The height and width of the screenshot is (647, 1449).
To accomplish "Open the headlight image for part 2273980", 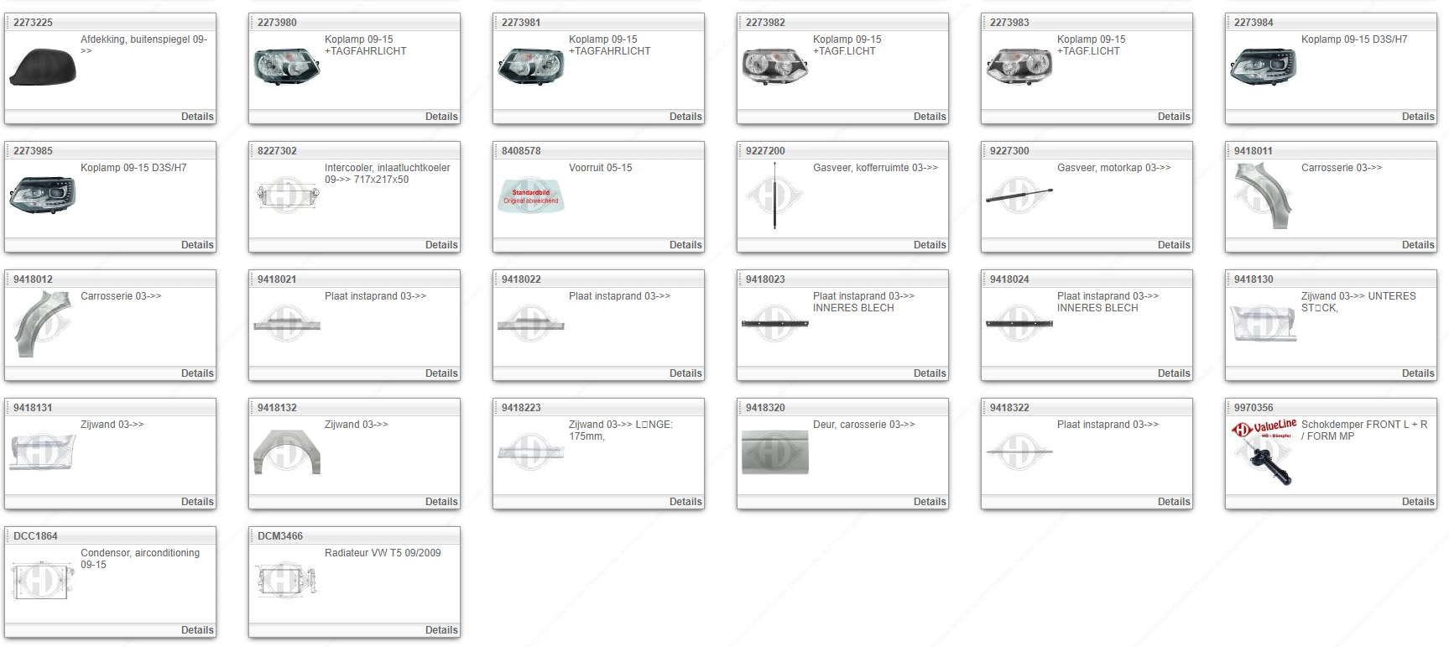I will 287,67.
